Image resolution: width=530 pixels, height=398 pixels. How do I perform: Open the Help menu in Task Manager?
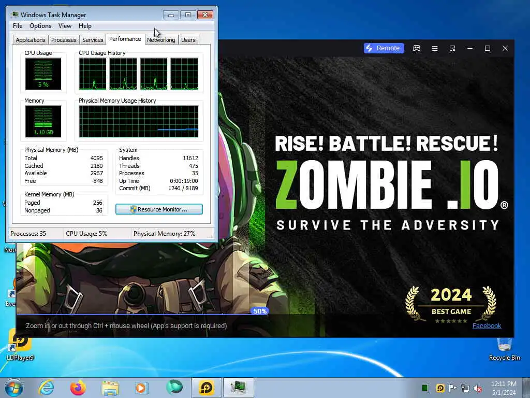click(85, 26)
